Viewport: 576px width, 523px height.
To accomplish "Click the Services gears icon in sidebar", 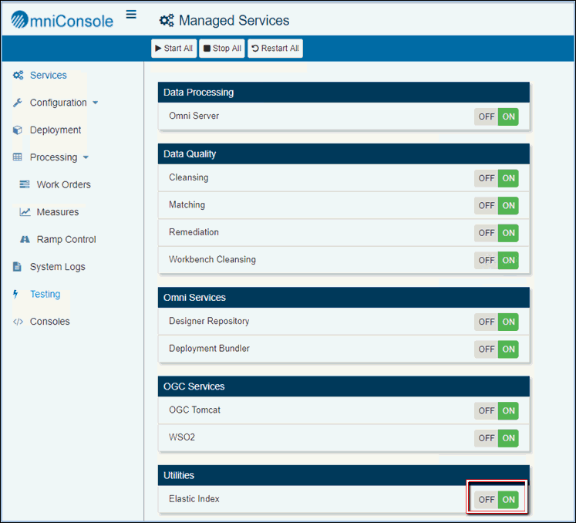I will [18, 76].
